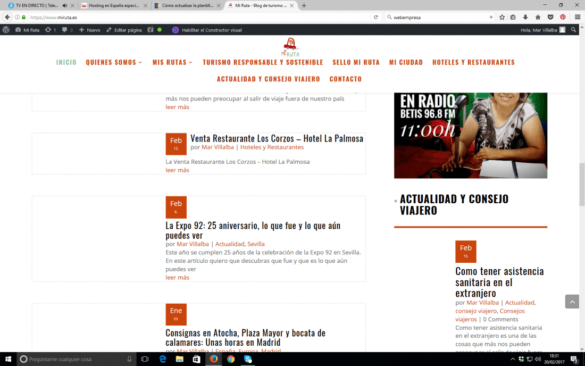Open the comments bubble in admin bar

68,30
